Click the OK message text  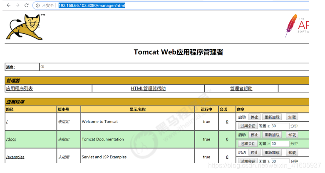click(x=42, y=67)
